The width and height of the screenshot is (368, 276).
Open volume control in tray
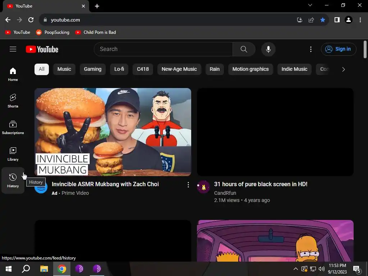pos(322,269)
